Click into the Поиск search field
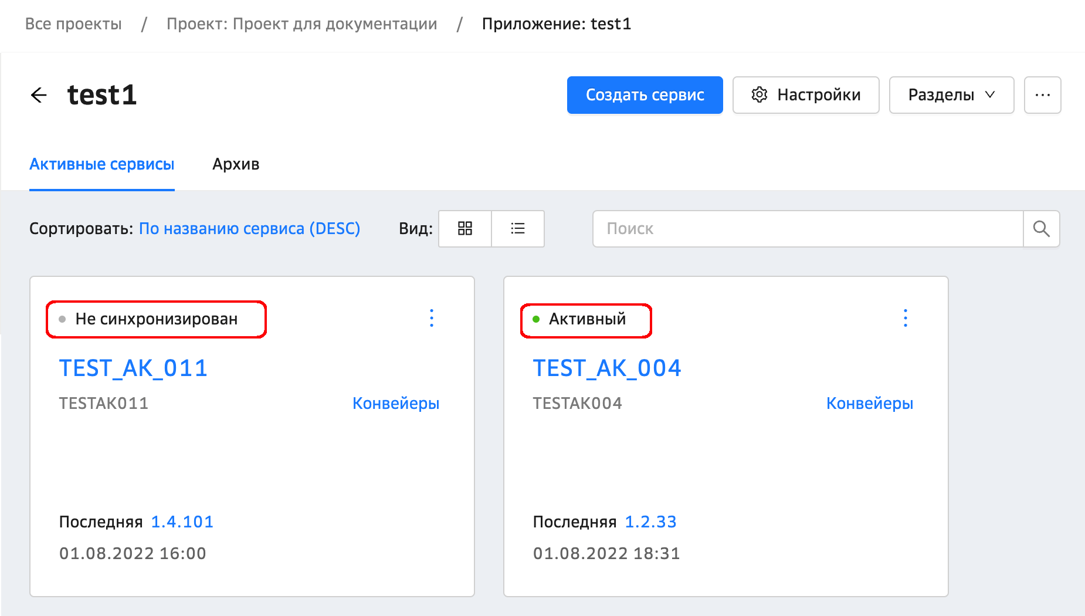 pyautogui.click(x=808, y=229)
